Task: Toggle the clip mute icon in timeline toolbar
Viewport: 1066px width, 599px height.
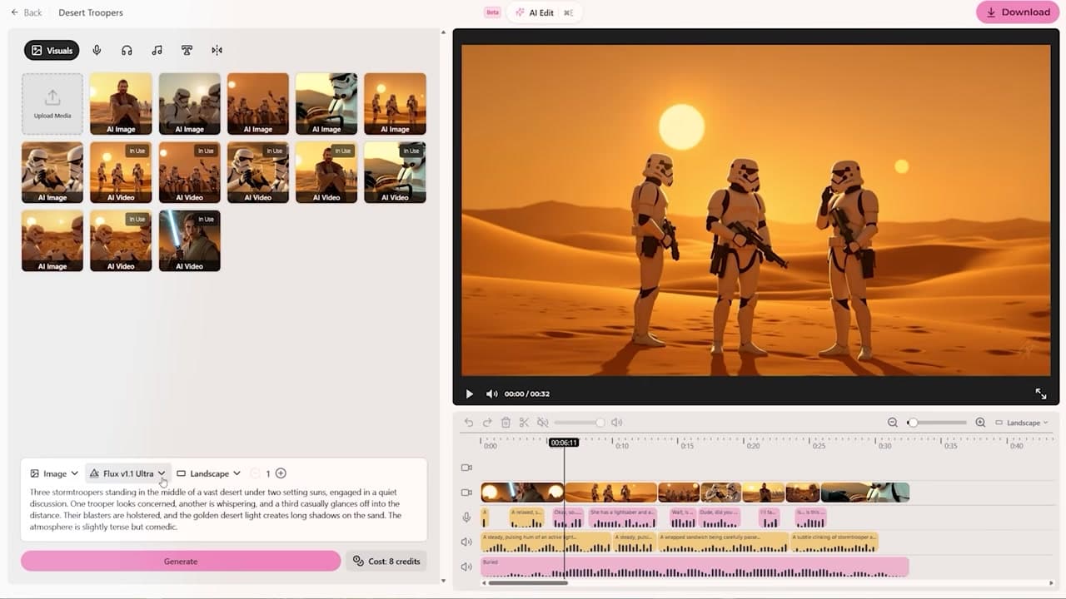Action: [x=542, y=423]
